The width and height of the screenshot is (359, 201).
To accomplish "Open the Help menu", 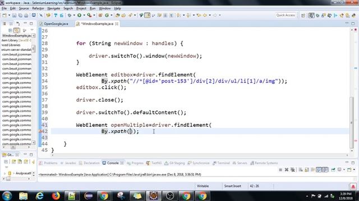I will (x=117, y=8).
